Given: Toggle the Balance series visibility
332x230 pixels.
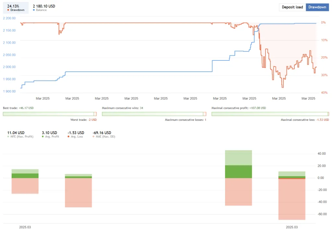Looking at the screenshot, I should point(33,10).
